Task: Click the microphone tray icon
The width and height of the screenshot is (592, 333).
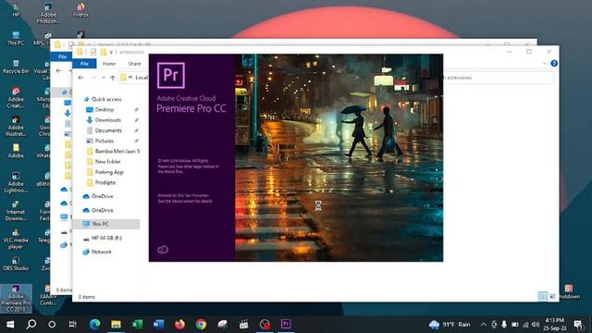Action: tap(504, 325)
